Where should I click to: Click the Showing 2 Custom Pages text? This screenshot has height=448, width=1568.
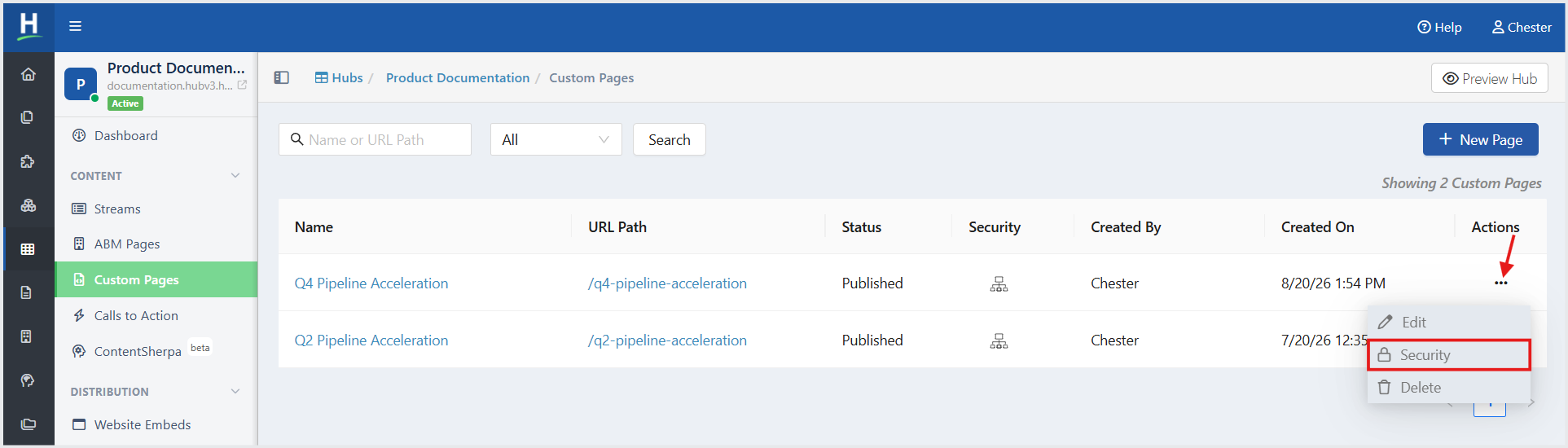(x=1461, y=183)
